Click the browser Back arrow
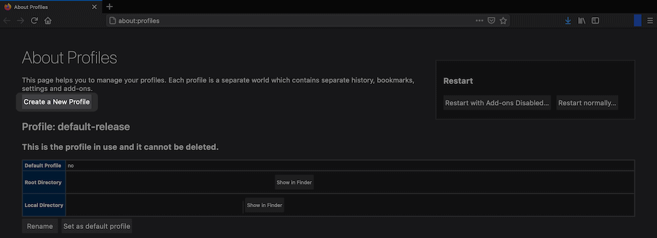 (x=7, y=20)
